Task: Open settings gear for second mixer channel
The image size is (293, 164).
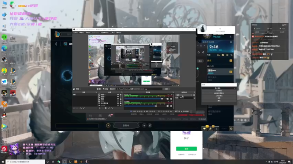Action: (171, 106)
